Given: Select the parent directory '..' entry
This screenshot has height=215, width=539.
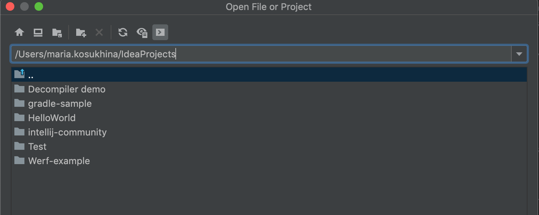Looking at the screenshot, I should point(31,75).
